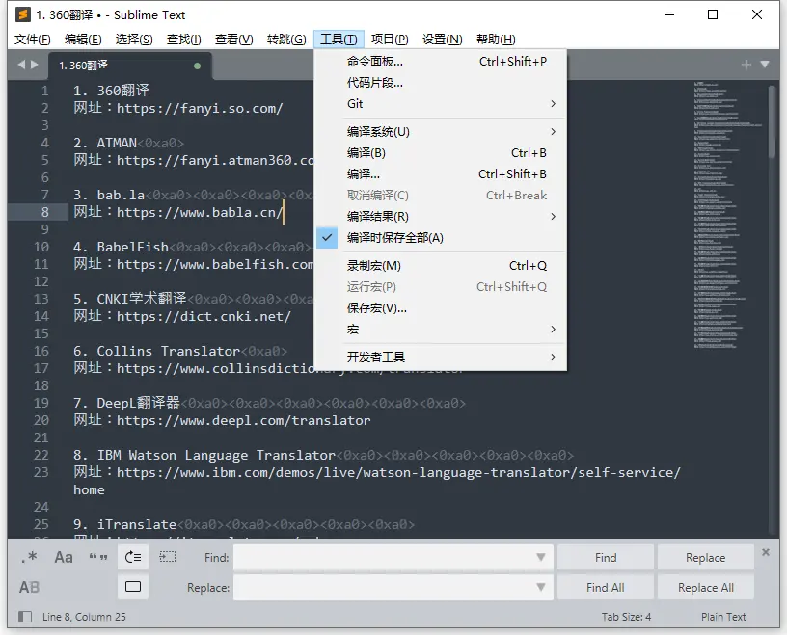The image size is (787, 635).
Task: Click the minimap code preview
Action: 727,215
